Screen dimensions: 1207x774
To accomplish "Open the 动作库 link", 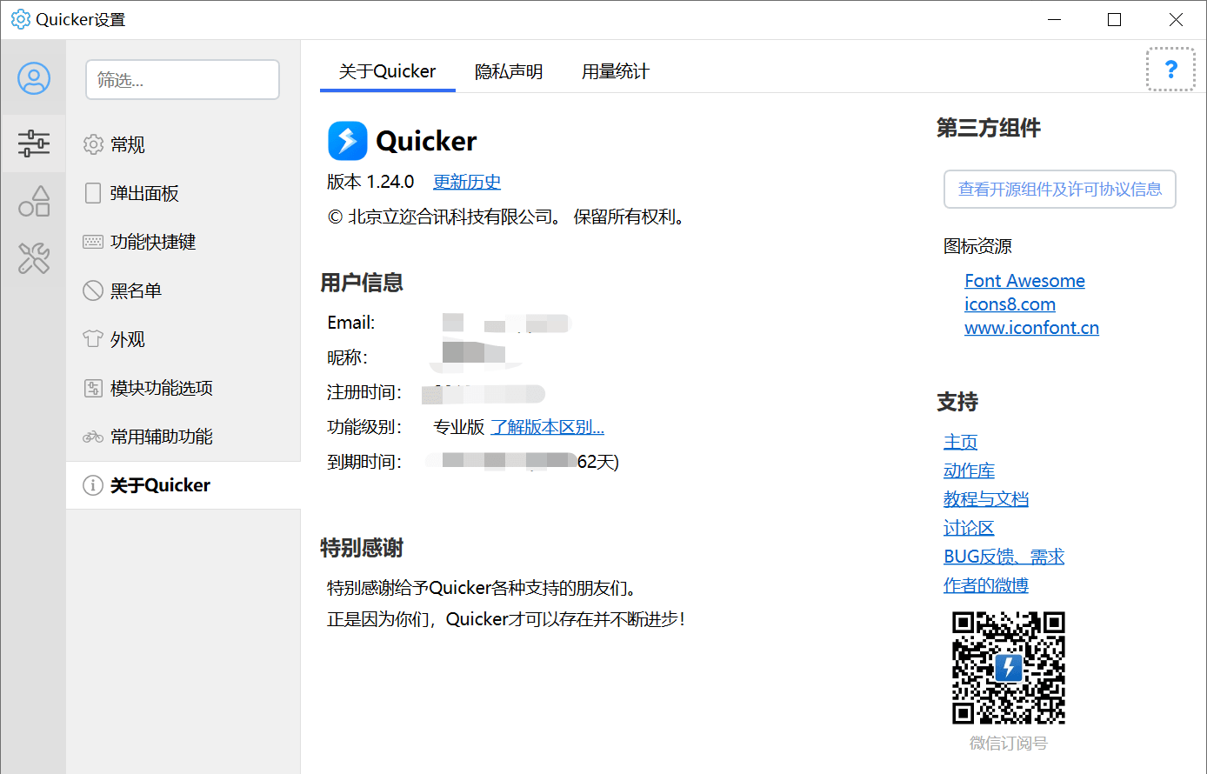I will (969, 470).
